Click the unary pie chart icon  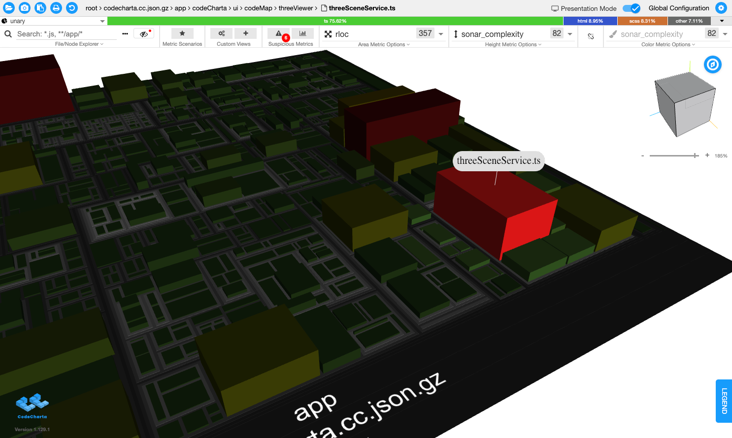4,21
